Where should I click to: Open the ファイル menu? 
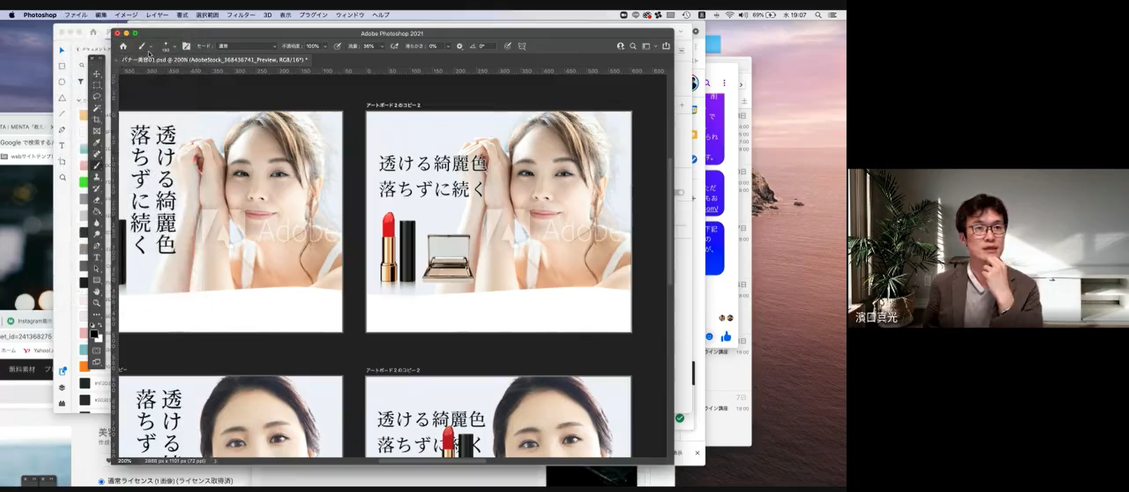76,15
